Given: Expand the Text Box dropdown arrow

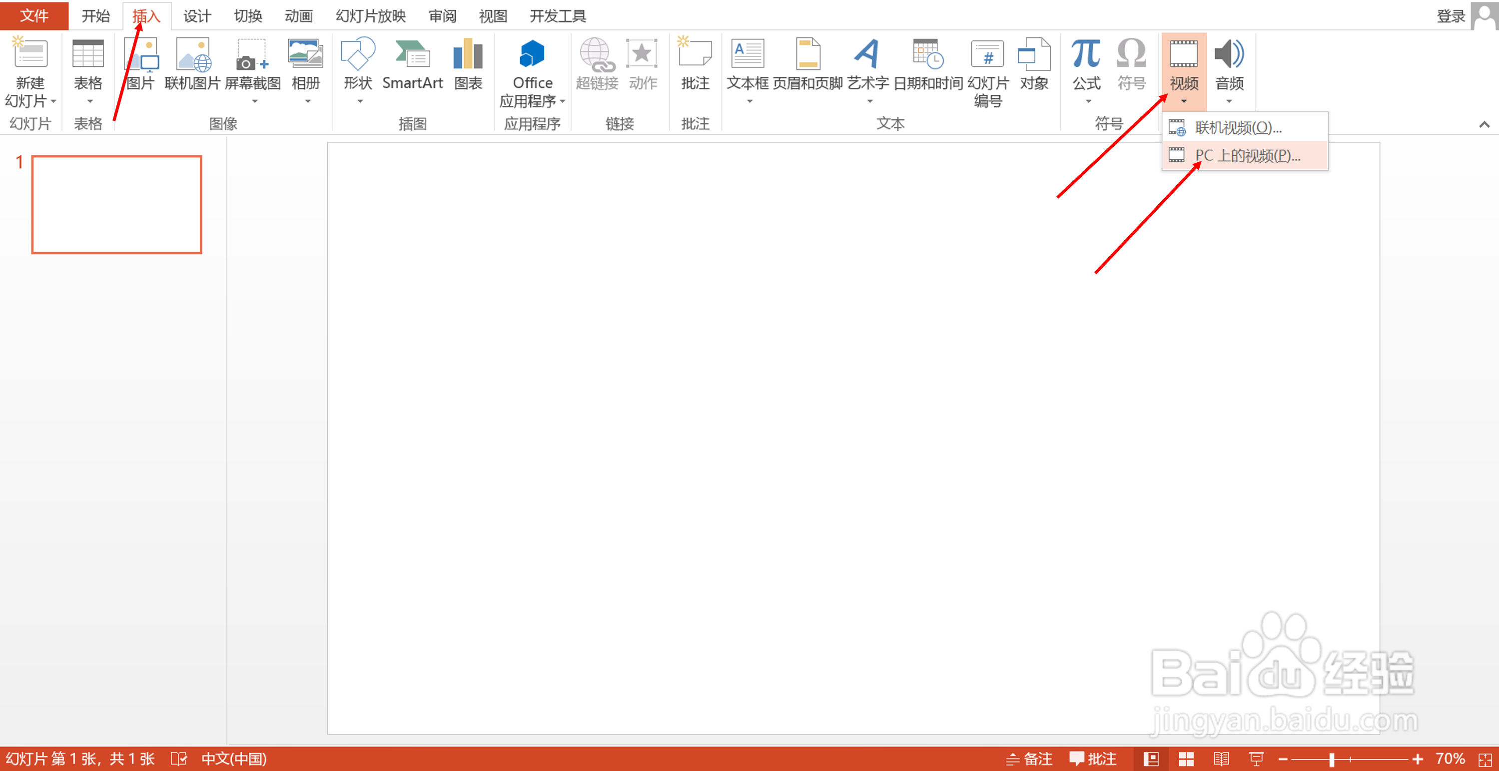Looking at the screenshot, I should tap(749, 102).
